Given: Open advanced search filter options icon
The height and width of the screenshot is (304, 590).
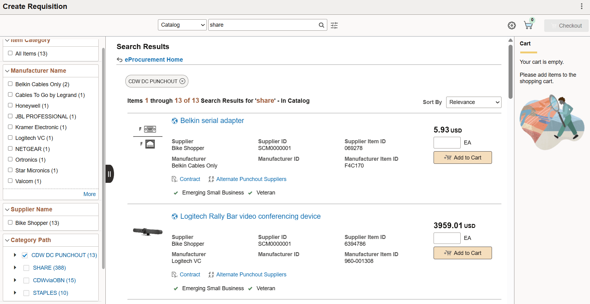Looking at the screenshot, I should (x=334, y=25).
